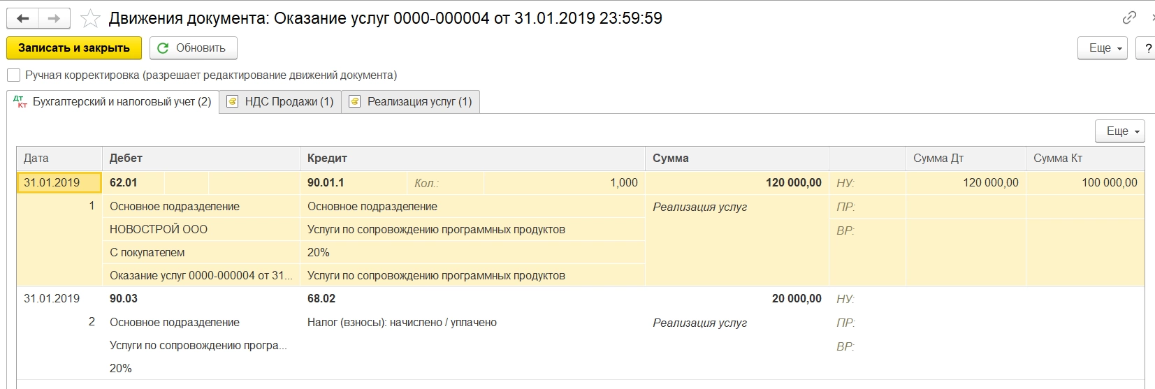Viewport: 1155px width, 389px height.
Task: Click the Дт/Кт accounting tab icon
Action: [x=20, y=102]
